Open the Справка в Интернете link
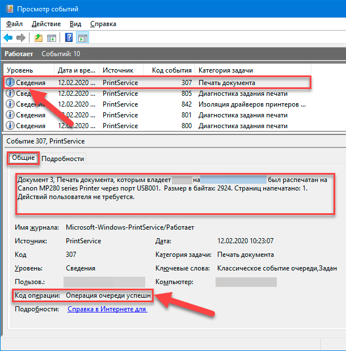346x351 pixels. pyautogui.click(x=107, y=309)
